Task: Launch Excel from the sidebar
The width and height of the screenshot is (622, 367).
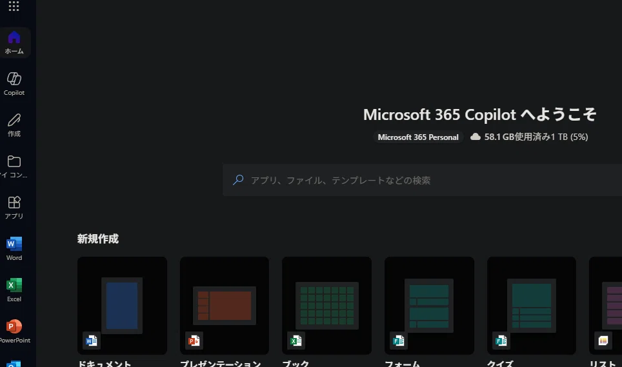Action: click(x=14, y=290)
